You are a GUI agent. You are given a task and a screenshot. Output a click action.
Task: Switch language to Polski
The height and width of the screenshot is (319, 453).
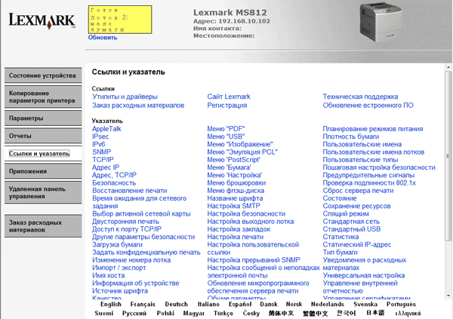pos(165,314)
